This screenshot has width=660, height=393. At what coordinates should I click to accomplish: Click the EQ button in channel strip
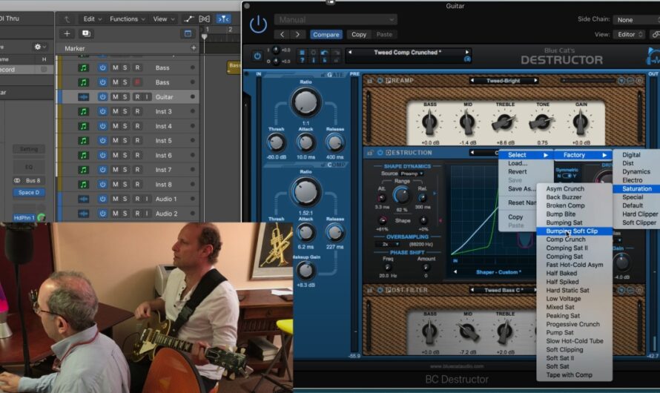[x=29, y=167]
